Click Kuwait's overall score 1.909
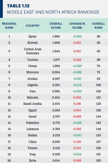The width and height of the screenshot is (108, 163). pos(56,43)
